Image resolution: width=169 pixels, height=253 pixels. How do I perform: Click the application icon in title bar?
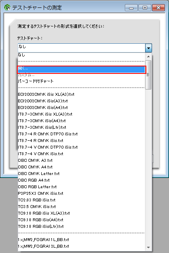[x=7, y=7]
